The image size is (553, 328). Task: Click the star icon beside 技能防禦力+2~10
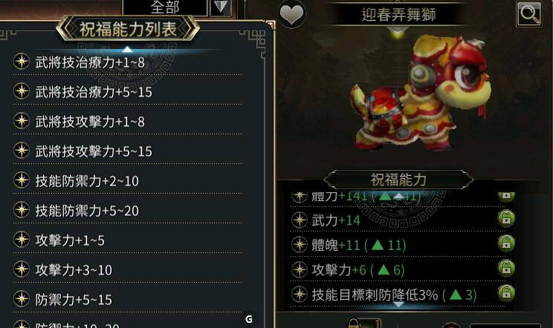22,180
